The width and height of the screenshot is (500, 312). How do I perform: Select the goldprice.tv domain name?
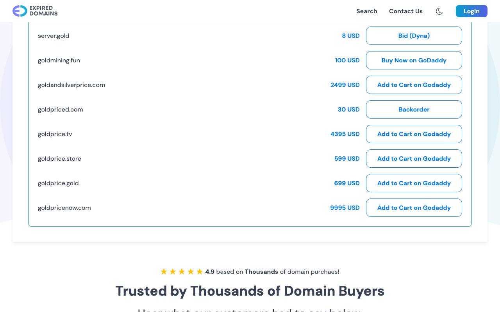click(55, 134)
